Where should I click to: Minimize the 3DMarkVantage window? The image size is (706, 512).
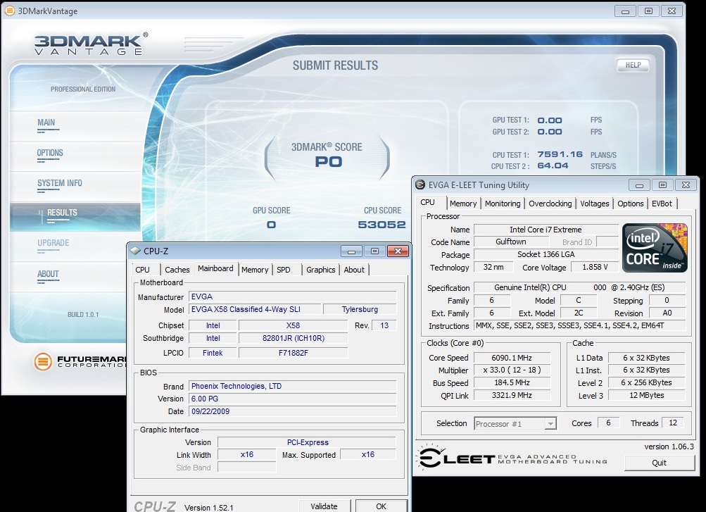625,11
